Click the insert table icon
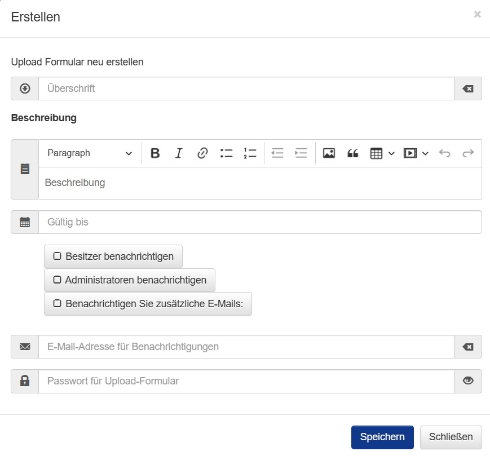Screen dimensions: 490x456 (x=376, y=153)
